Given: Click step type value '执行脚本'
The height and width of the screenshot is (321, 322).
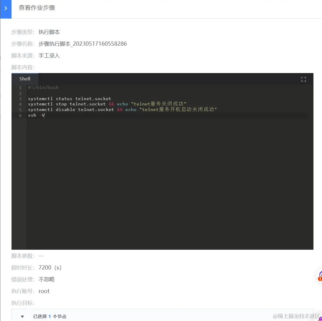Looking at the screenshot, I should click(x=49, y=32).
